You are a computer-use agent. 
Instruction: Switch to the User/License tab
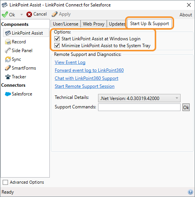point(65,24)
